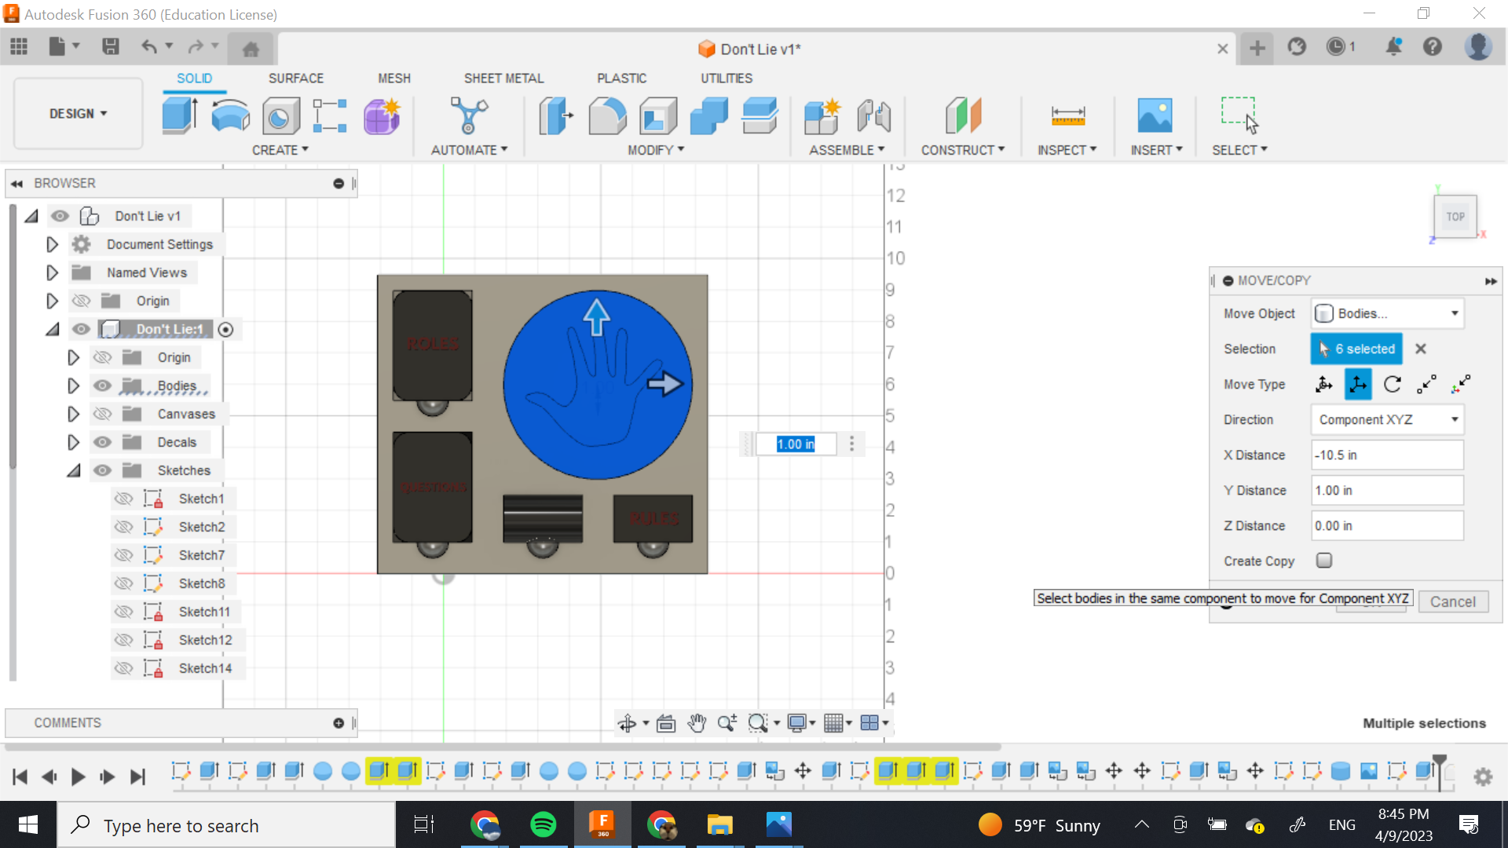Open the Direction Component XYZ dropdown
Viewport: 1508px width, 848px height.
click(x=1387, y=419)
